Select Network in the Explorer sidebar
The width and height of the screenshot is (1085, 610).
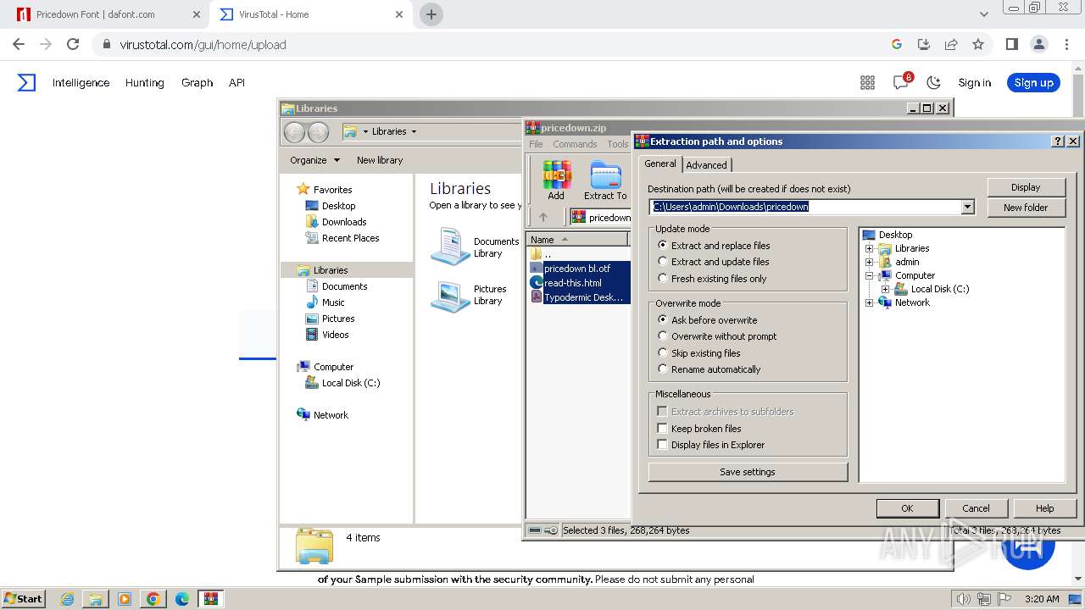tap(331, 415)
